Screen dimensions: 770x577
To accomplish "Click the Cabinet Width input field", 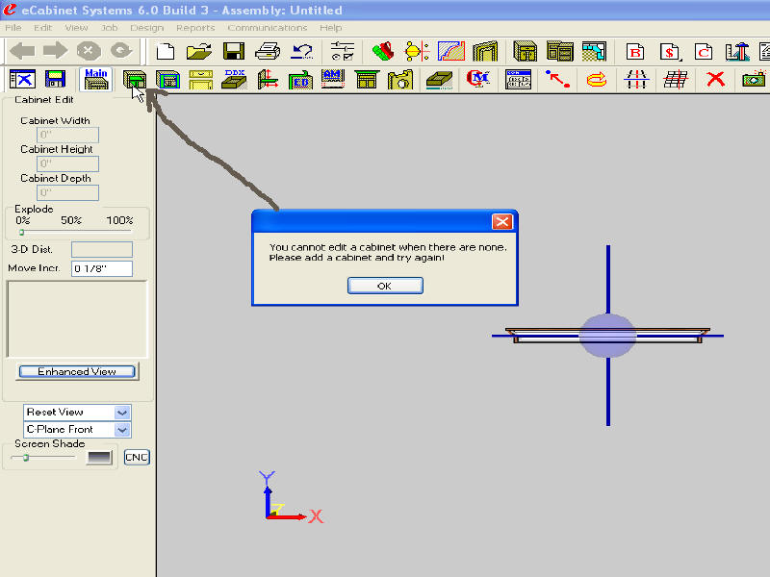I will [67, 135].
